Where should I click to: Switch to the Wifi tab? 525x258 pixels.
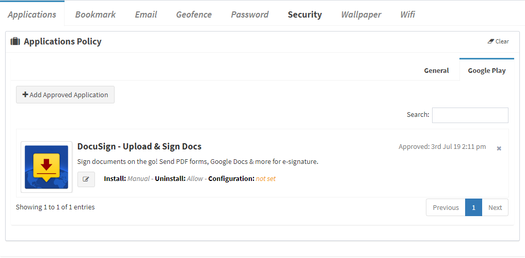pyautogui.click(x=407, y=14)
